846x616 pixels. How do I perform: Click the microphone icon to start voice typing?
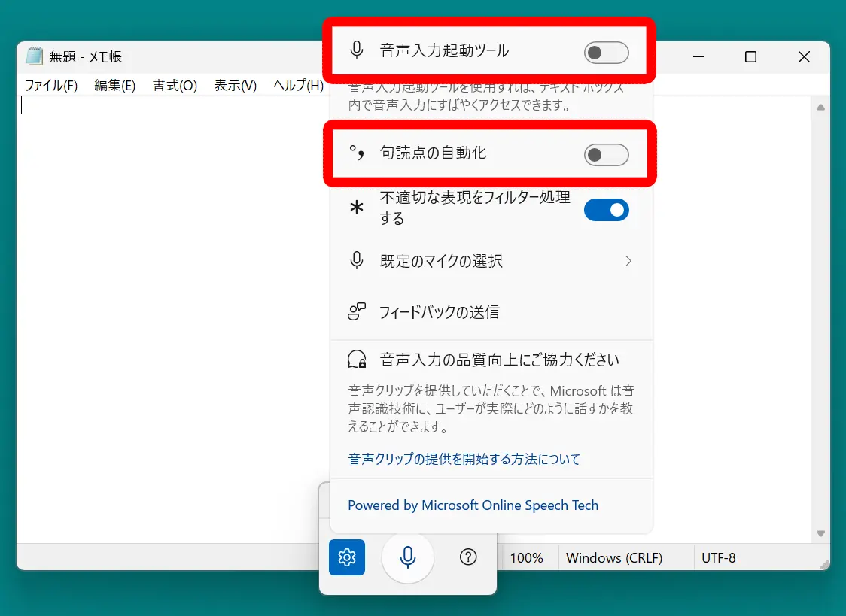(x=407, y=557)
